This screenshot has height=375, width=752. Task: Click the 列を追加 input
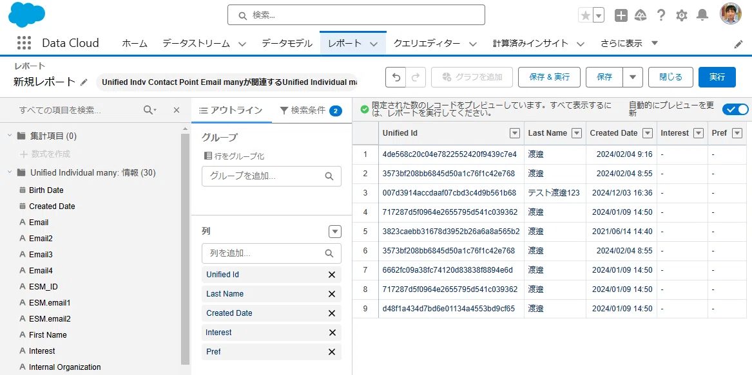pos(271,253)
